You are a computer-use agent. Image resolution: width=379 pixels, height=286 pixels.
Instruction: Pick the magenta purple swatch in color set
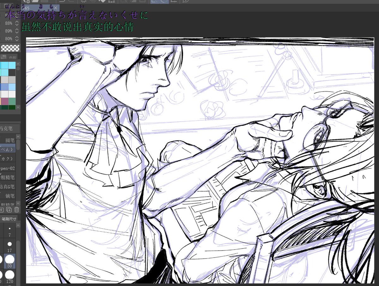5,101
